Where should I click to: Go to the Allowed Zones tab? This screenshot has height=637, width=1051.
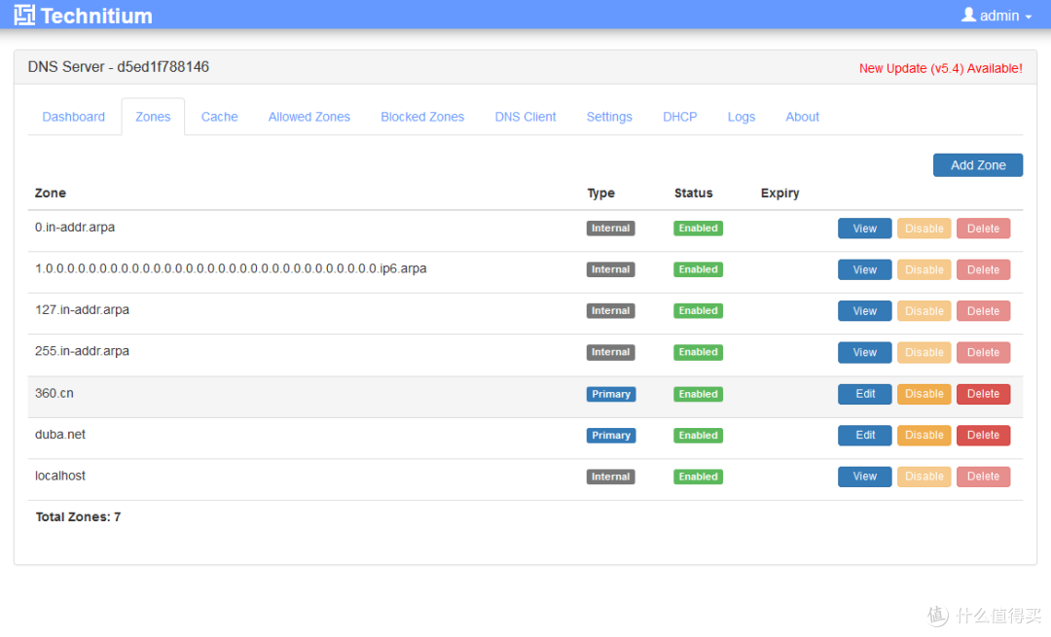309,117
